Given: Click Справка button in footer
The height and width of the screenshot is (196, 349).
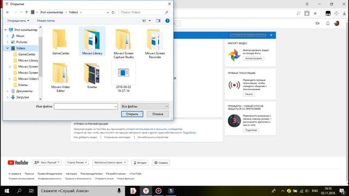Looking at the screenshot, I should 161,163.
